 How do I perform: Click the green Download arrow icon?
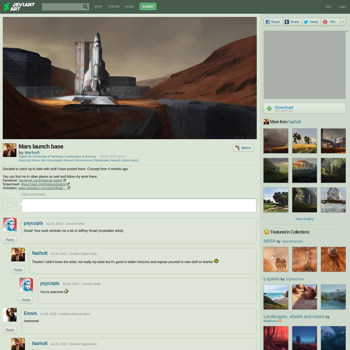[x=269, y=108]
